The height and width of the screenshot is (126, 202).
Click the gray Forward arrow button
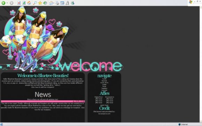click(11, 3)
